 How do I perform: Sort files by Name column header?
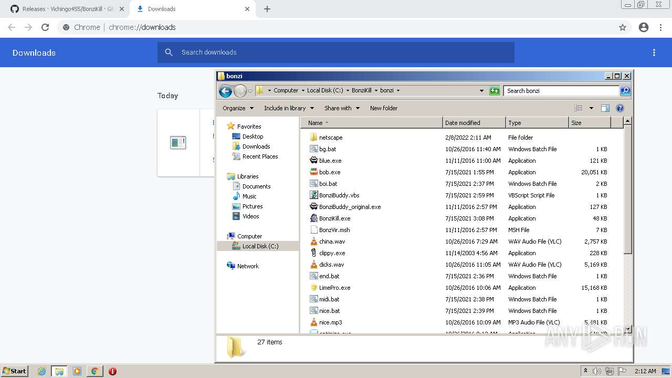point(372,123)
